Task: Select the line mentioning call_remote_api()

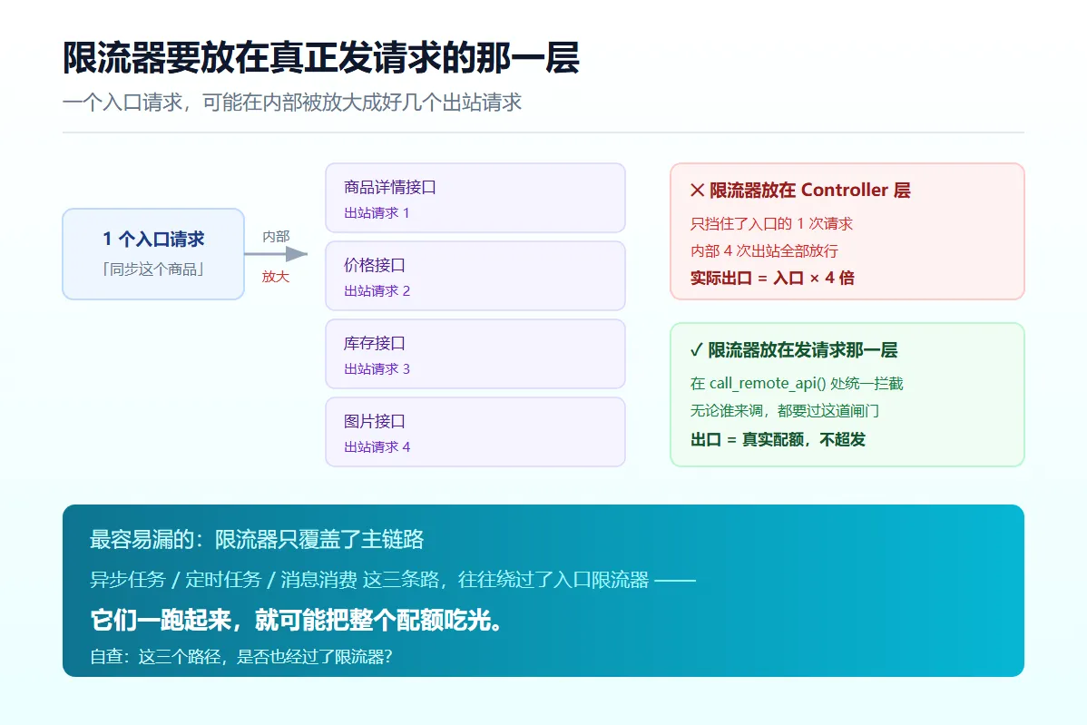Action: tap(798, 383)
